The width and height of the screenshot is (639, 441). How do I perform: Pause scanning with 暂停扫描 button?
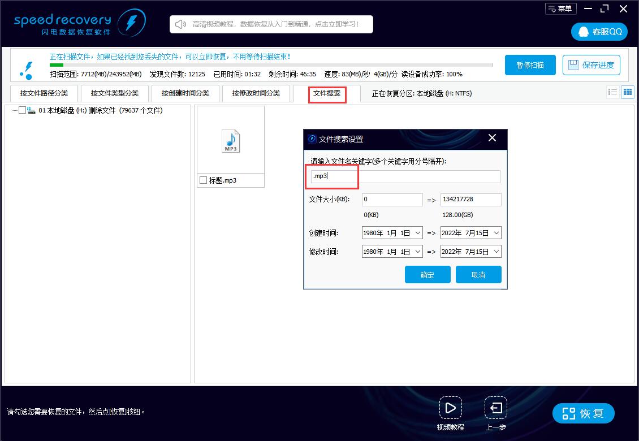tap(530, 65)
